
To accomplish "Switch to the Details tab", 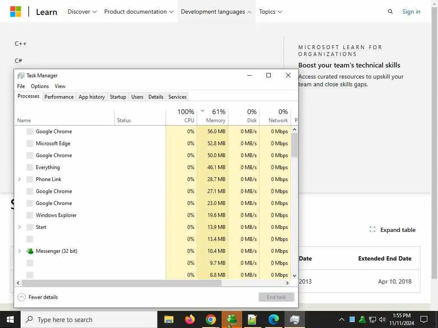I will tap(156, 97).
